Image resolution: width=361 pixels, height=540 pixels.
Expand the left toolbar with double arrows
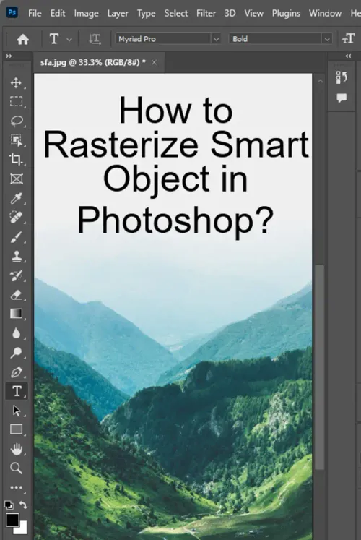pyautogui.click(x=9, y=56)
